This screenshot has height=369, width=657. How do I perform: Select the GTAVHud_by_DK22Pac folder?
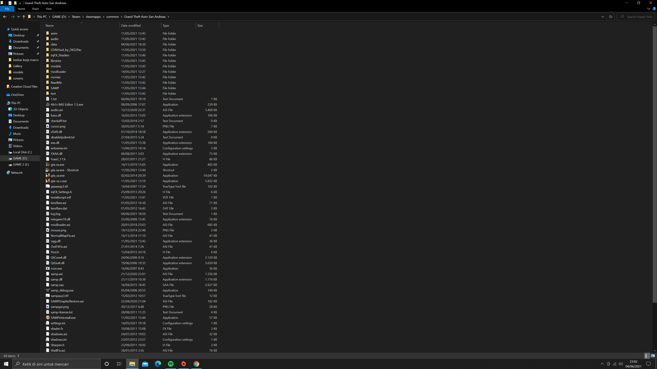(x=66, y=50)
